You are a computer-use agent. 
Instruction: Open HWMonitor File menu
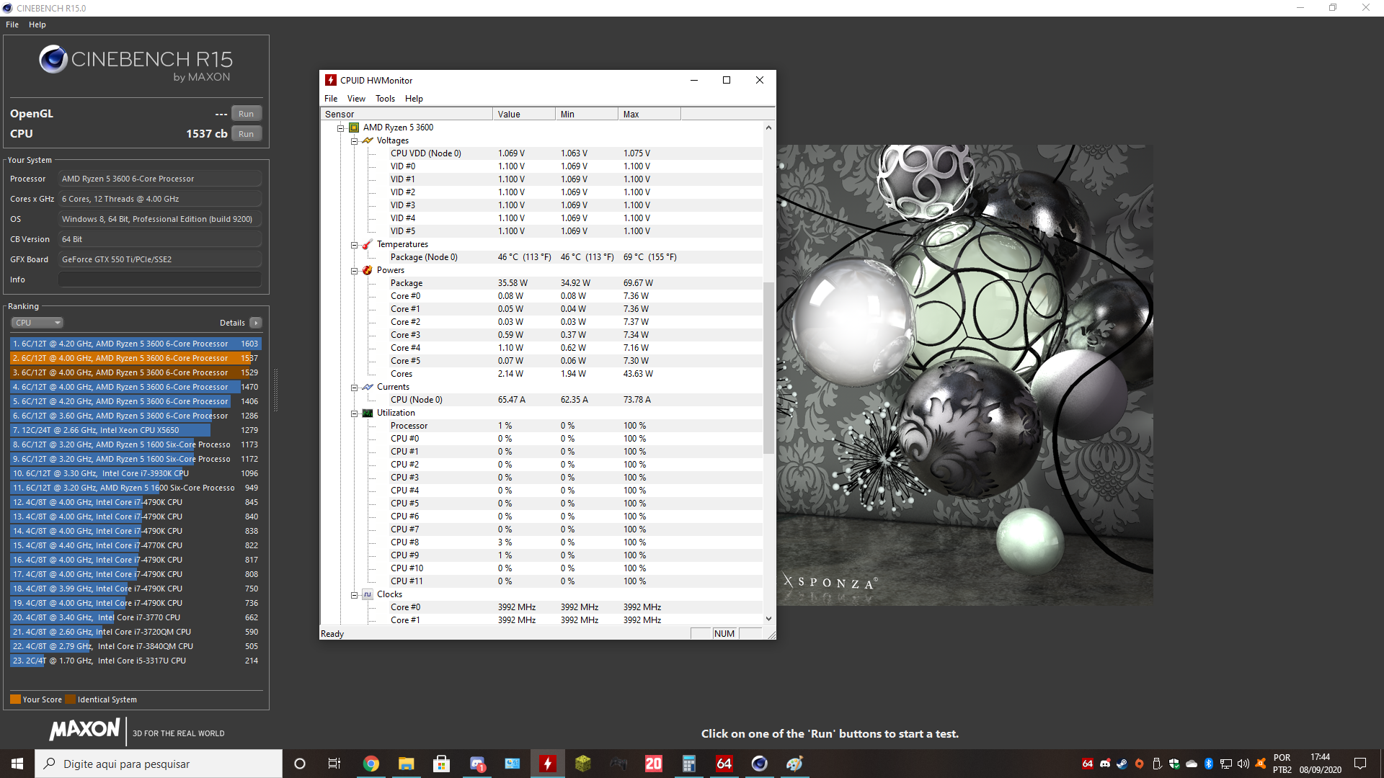click(x=331, y=99)
